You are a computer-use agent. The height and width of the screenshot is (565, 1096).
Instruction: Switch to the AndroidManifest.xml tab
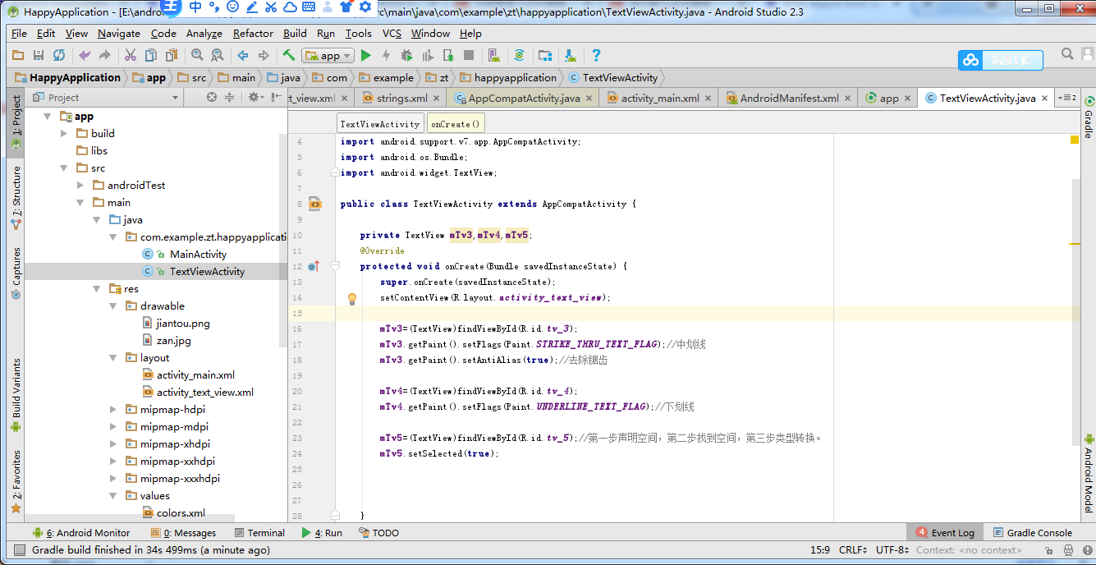coord(788,98)
